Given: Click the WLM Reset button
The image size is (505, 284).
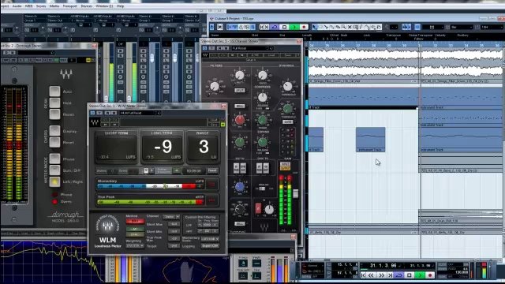Looking at the screenshot, I should tap(212, 170).
